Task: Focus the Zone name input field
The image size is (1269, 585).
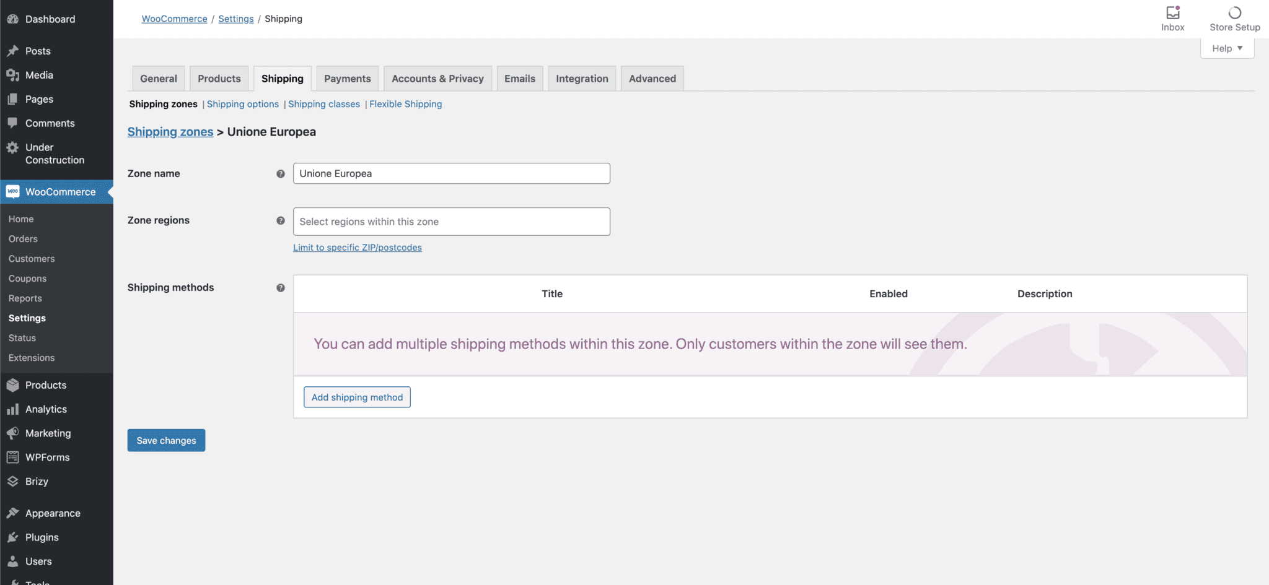Action: point(452,173)
